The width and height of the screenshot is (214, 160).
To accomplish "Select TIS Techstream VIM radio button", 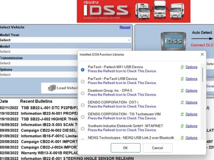I will (x=83, y=117).
